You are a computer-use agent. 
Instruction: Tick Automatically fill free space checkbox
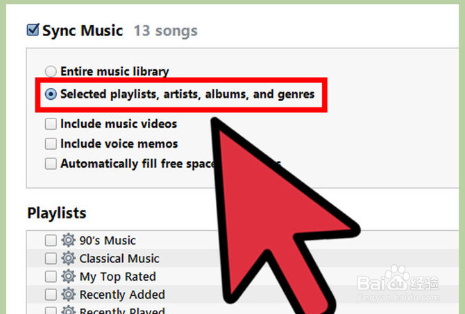pyautogui.click(x=51, y=164)
